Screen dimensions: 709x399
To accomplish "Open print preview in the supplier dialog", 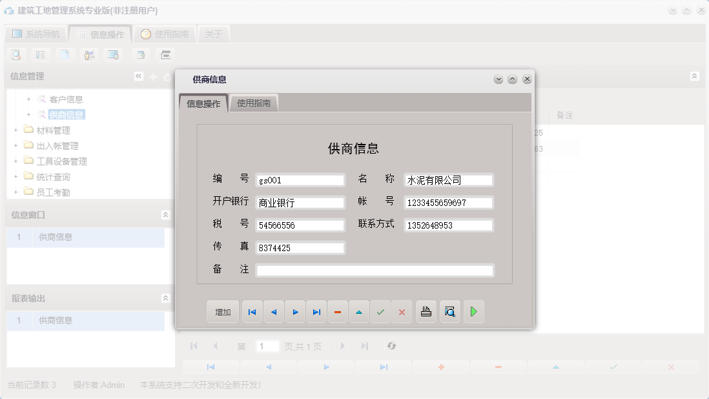I will [449, 312].
